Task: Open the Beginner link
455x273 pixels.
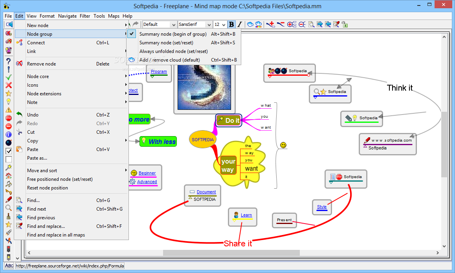Action: click(x=147, y=173)
